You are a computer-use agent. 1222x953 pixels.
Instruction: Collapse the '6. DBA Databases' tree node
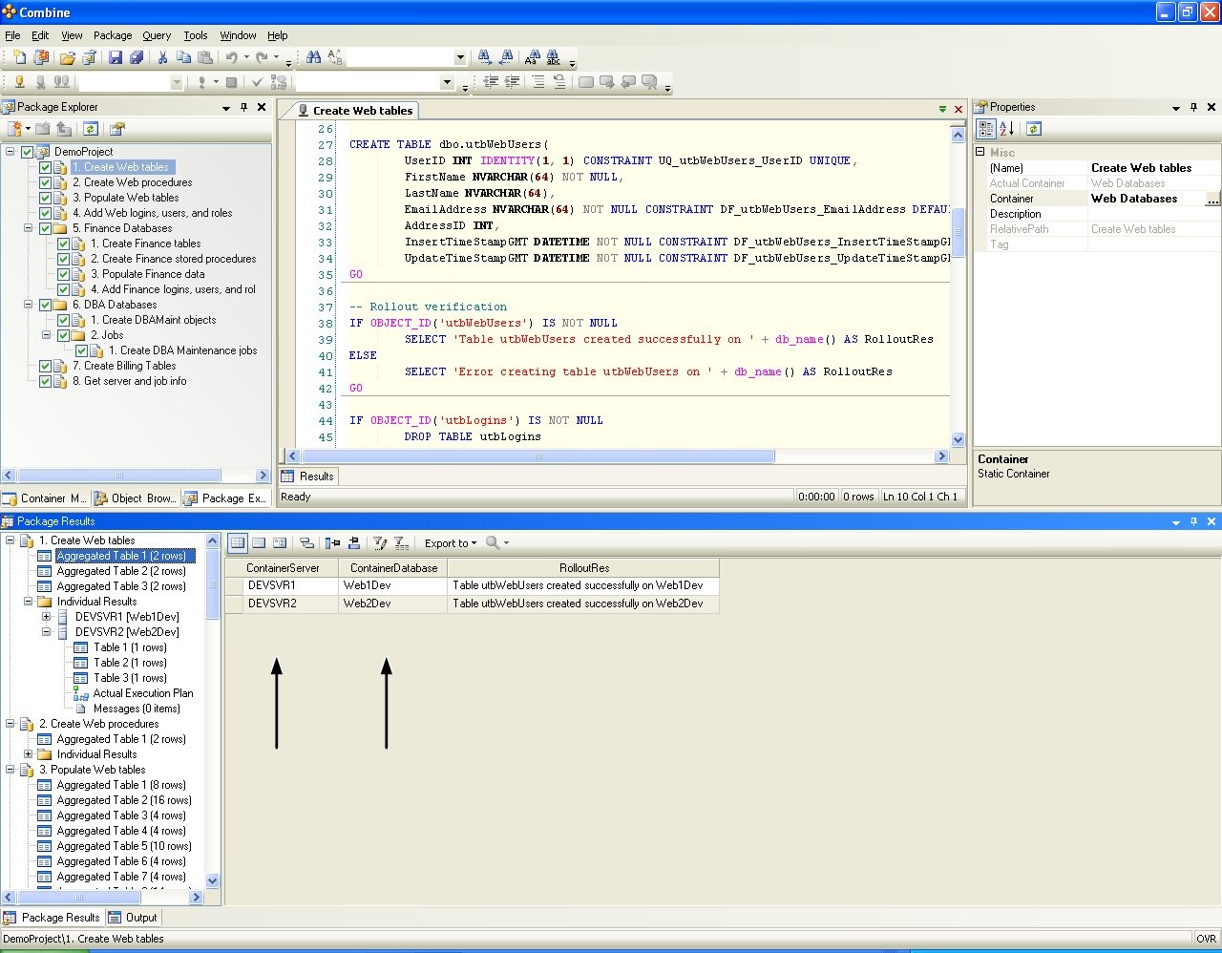pos(29,305)
